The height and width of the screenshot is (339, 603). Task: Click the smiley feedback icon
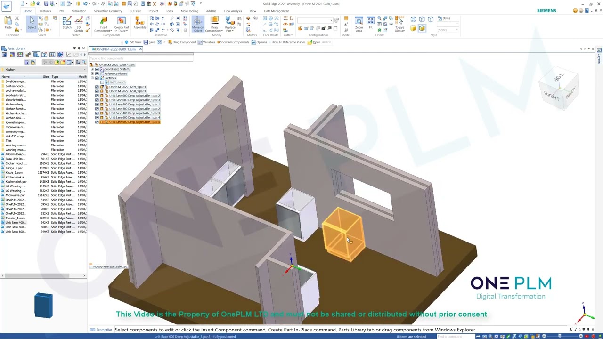[x=575, y=11]
